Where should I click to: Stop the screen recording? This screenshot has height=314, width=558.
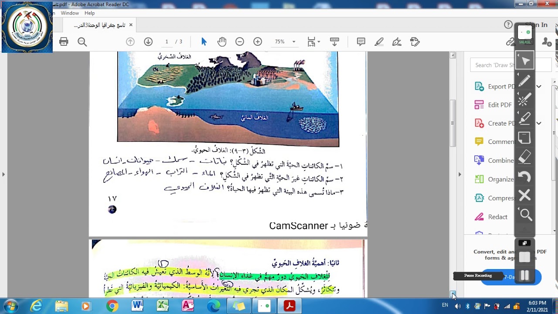point(525,257)
